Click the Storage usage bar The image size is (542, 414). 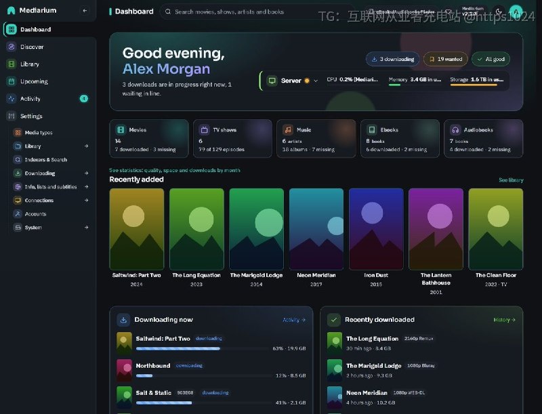[476, 85]
